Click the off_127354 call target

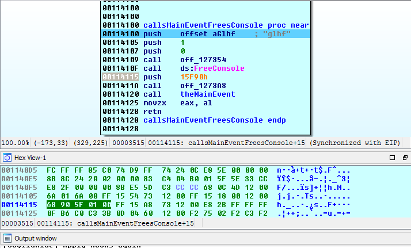pyautogui.click(x=203, y=60)
